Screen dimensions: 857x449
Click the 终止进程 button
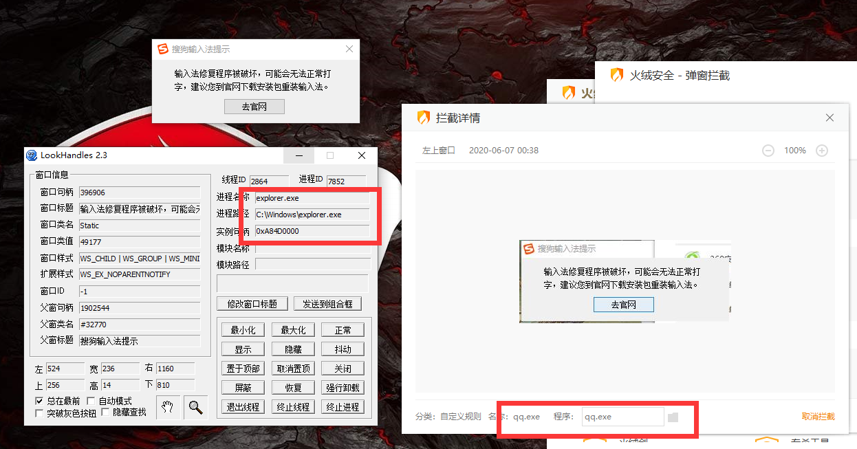[x=343, y=407]
